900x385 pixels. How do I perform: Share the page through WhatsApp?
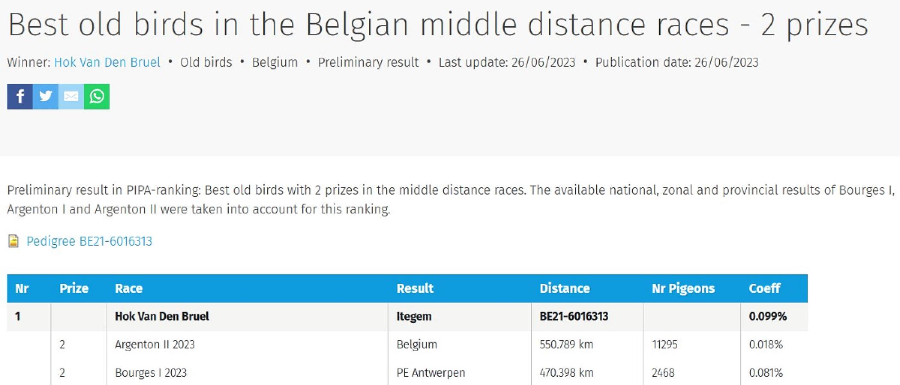pyautogui.click(x=97, y=97)
